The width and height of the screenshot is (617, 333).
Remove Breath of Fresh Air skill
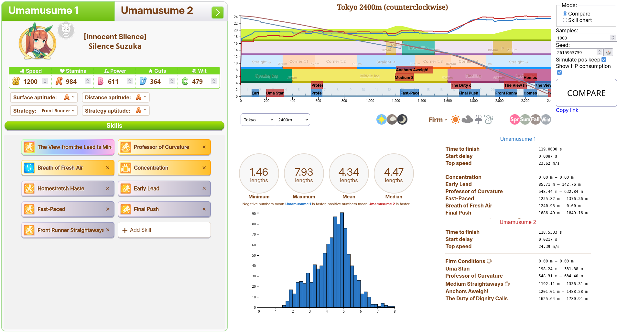[108, 168]
